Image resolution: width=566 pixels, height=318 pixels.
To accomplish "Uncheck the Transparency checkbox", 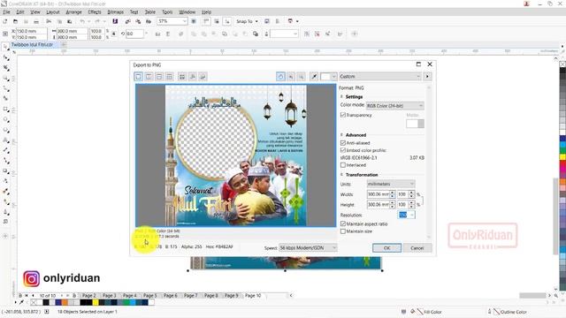I will click(x=343, y=115).
